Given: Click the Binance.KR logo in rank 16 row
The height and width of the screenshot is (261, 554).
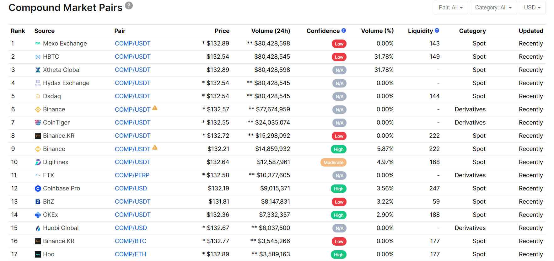Looking at the screenshot, I should coord(38,241).
